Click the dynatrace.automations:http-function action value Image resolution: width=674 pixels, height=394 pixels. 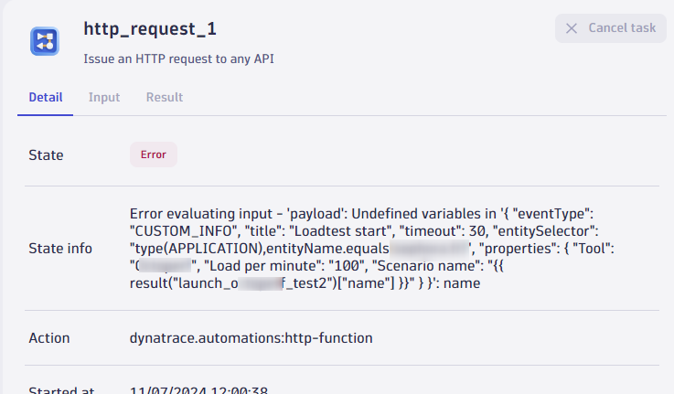coord(251,337)
